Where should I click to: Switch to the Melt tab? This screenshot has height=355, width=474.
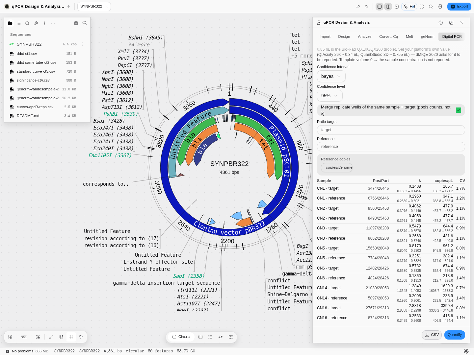[x=409, y=36]
